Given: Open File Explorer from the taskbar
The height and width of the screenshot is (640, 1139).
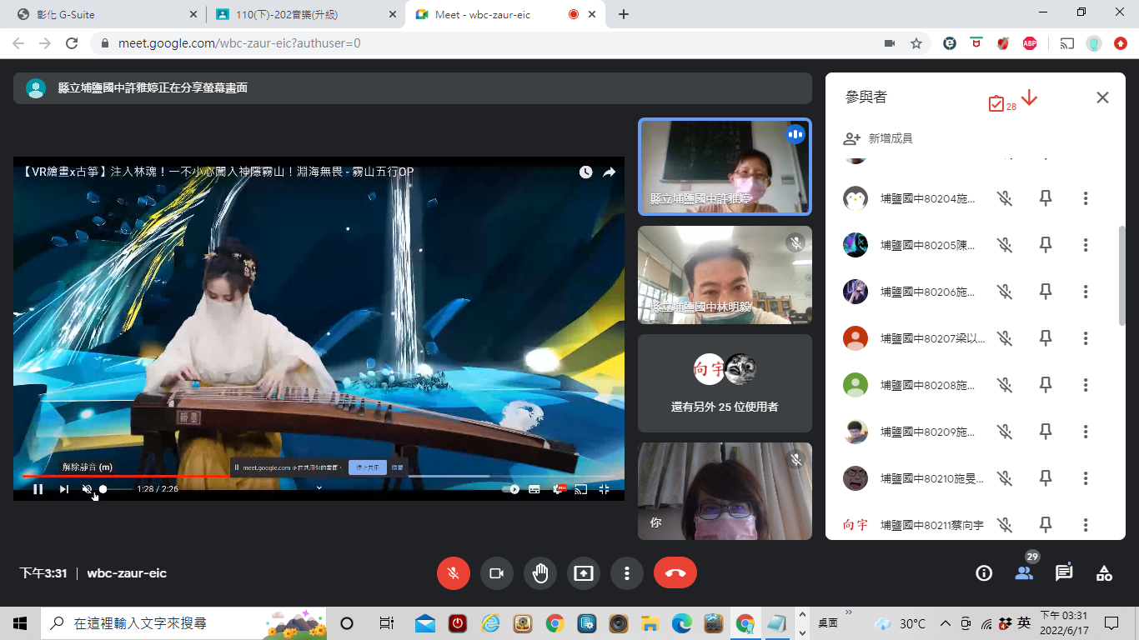Looking at the screenshot, I should [650, 623].
